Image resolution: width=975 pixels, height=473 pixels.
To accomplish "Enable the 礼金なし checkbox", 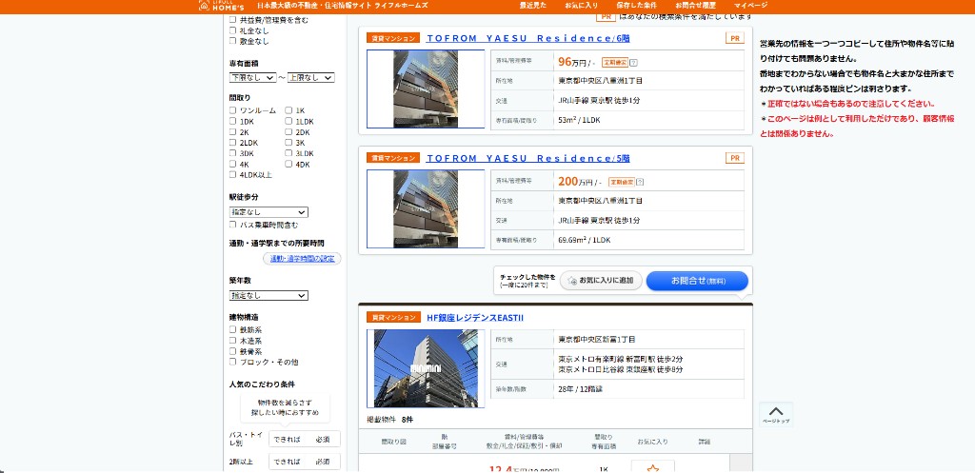I will tap(232, 30).
